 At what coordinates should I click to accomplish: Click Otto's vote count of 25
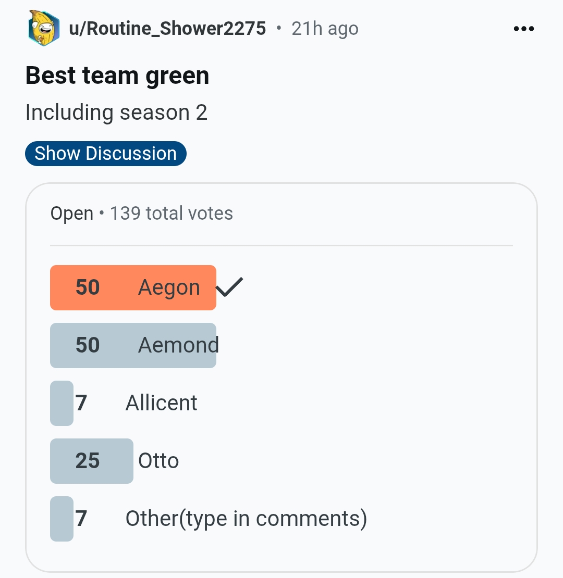coord(88,461)
